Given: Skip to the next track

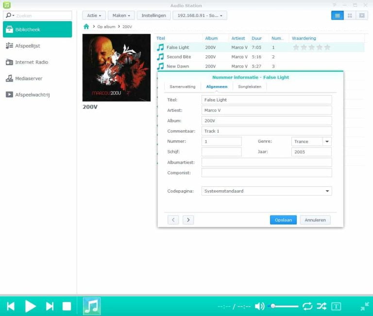Looking at the screenshot, I should (50, 306).
